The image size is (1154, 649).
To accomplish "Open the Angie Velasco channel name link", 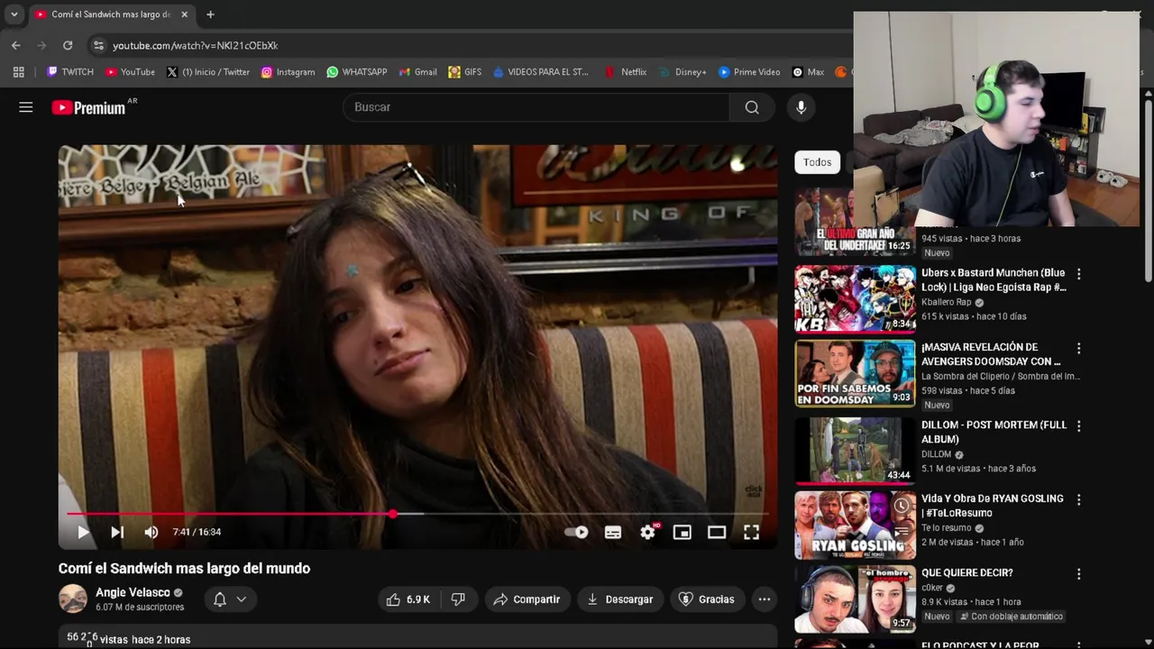I will coord(133,592).
